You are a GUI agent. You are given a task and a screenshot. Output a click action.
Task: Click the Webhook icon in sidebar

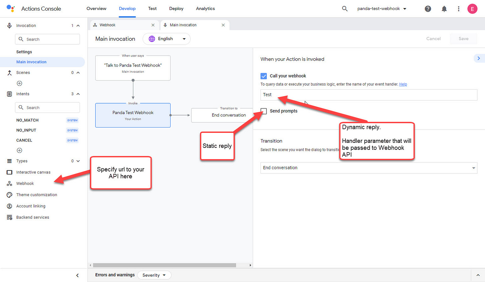(x=9, y=183)
